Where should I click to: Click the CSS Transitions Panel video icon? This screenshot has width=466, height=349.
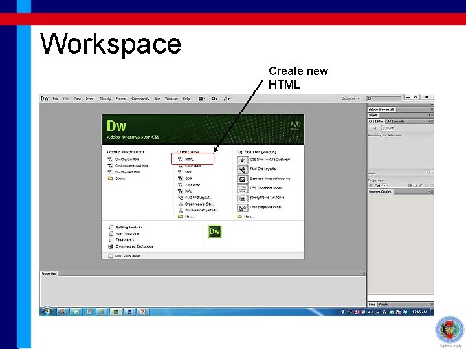click(x=243, y=189)
